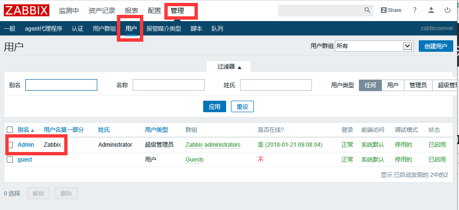This screenshot has width=459, height=210.
Task: Go to 用户群组 submenu
Action: click(104, 29)
